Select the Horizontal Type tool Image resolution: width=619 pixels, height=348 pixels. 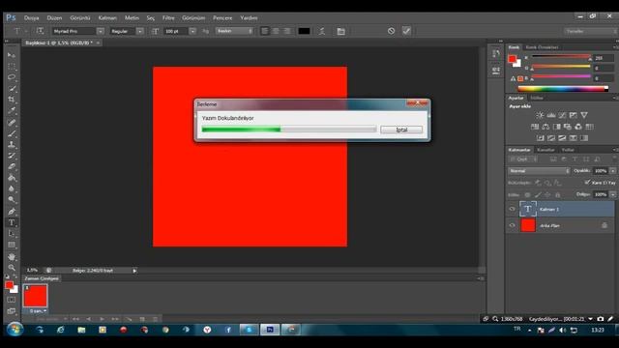tap(12, 222)
